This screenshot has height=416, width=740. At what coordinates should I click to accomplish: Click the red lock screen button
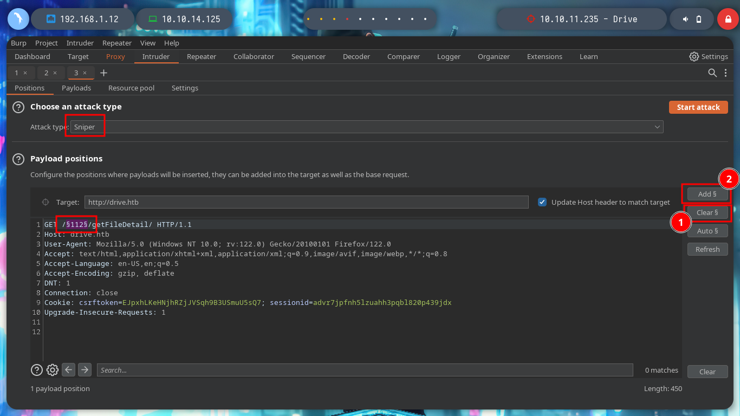[728, 19]
